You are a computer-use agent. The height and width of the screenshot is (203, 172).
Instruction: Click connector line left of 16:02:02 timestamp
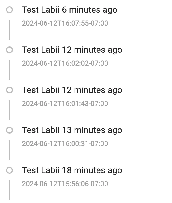[9, 70]
